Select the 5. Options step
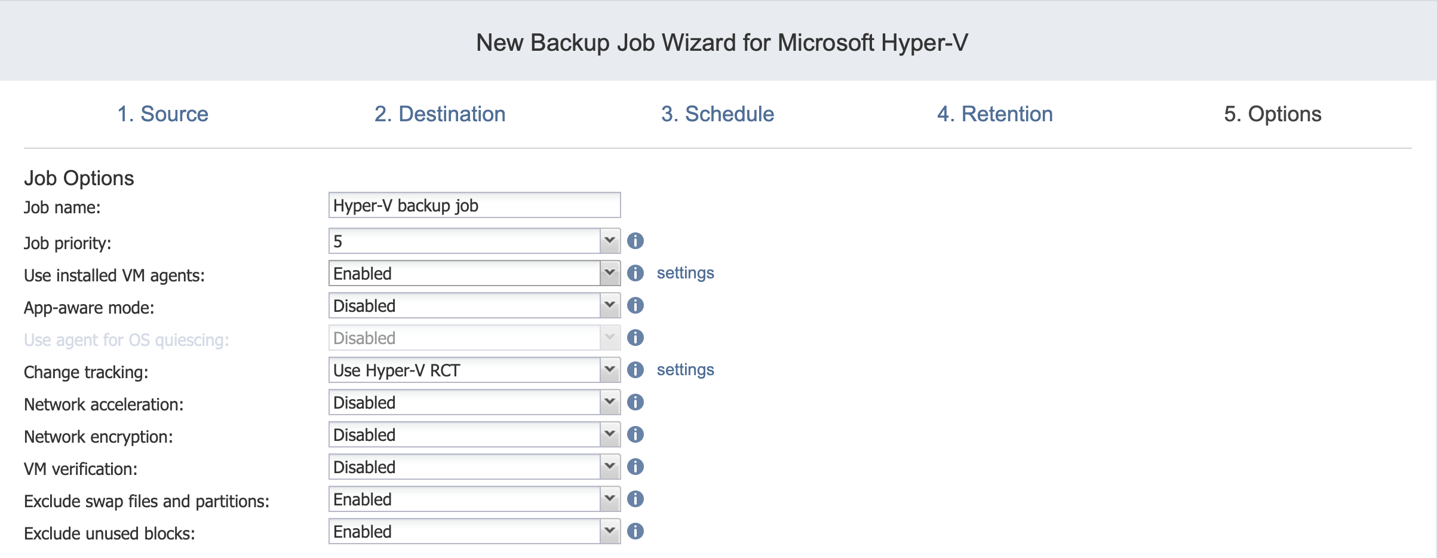 1273,114
